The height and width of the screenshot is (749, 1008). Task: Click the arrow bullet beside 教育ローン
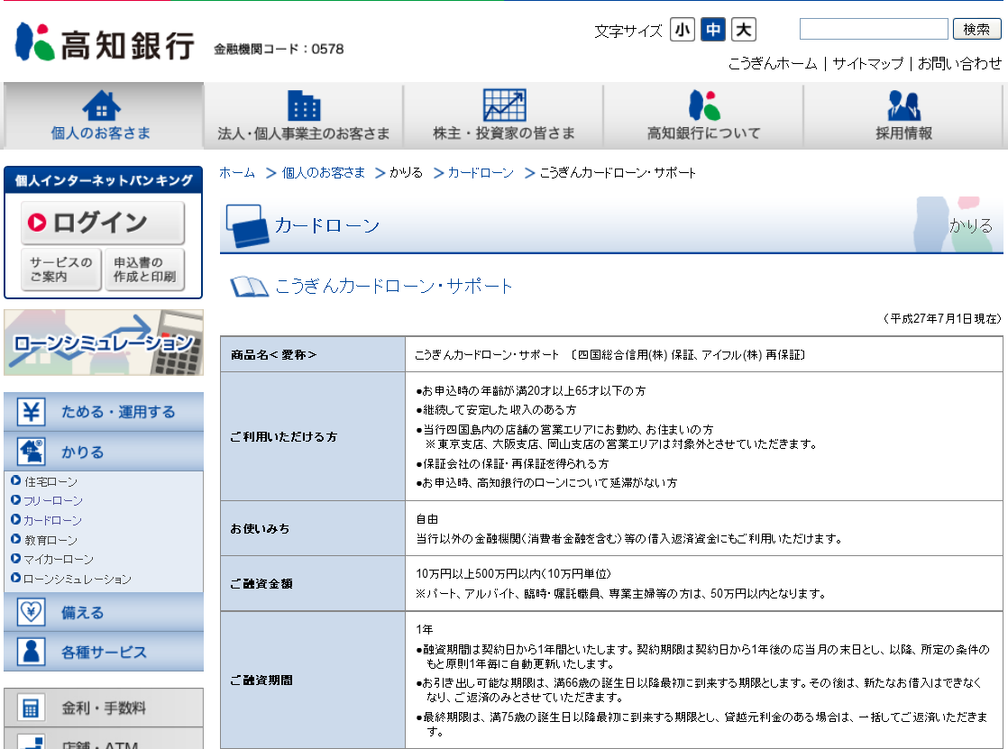point(16,539)
